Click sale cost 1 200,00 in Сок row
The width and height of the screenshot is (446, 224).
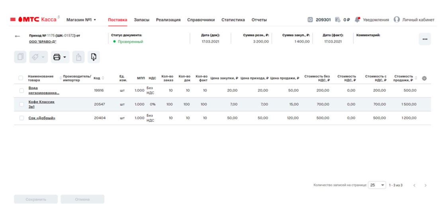tap(409, 118)
